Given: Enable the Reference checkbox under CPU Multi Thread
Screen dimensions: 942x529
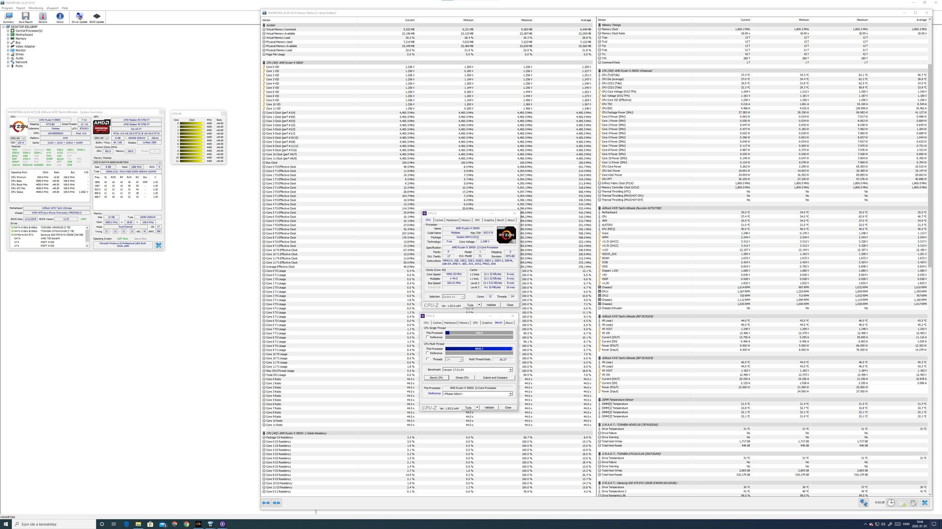Looking at the screenshot, I should (x=428, y=353).
